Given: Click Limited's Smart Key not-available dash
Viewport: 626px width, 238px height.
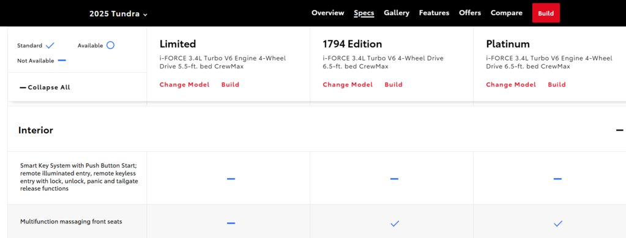Looking at the screenshot, I should tap(231, 179).
